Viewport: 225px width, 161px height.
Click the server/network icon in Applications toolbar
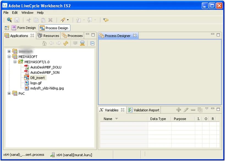(x=82, y=43)
